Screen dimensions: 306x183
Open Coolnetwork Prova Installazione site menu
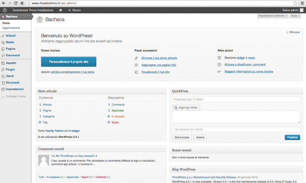click(x=33, y=10)
